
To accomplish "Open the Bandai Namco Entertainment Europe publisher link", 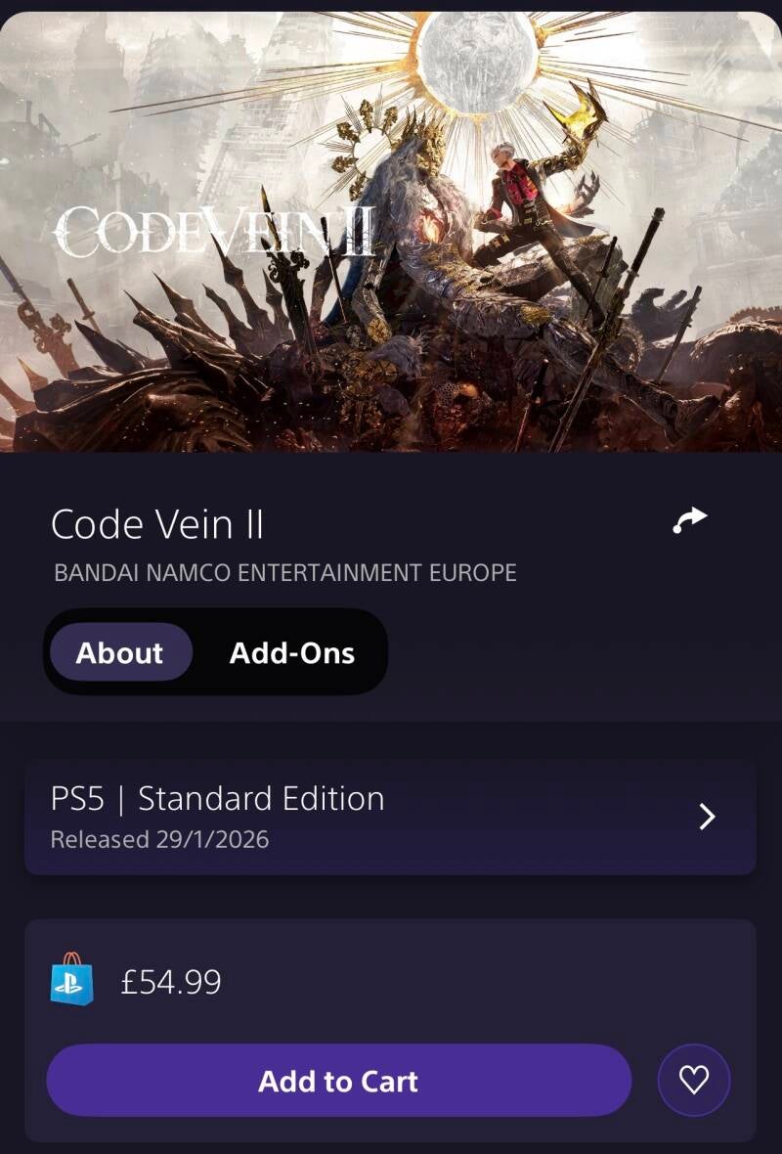I will [284, 572].
